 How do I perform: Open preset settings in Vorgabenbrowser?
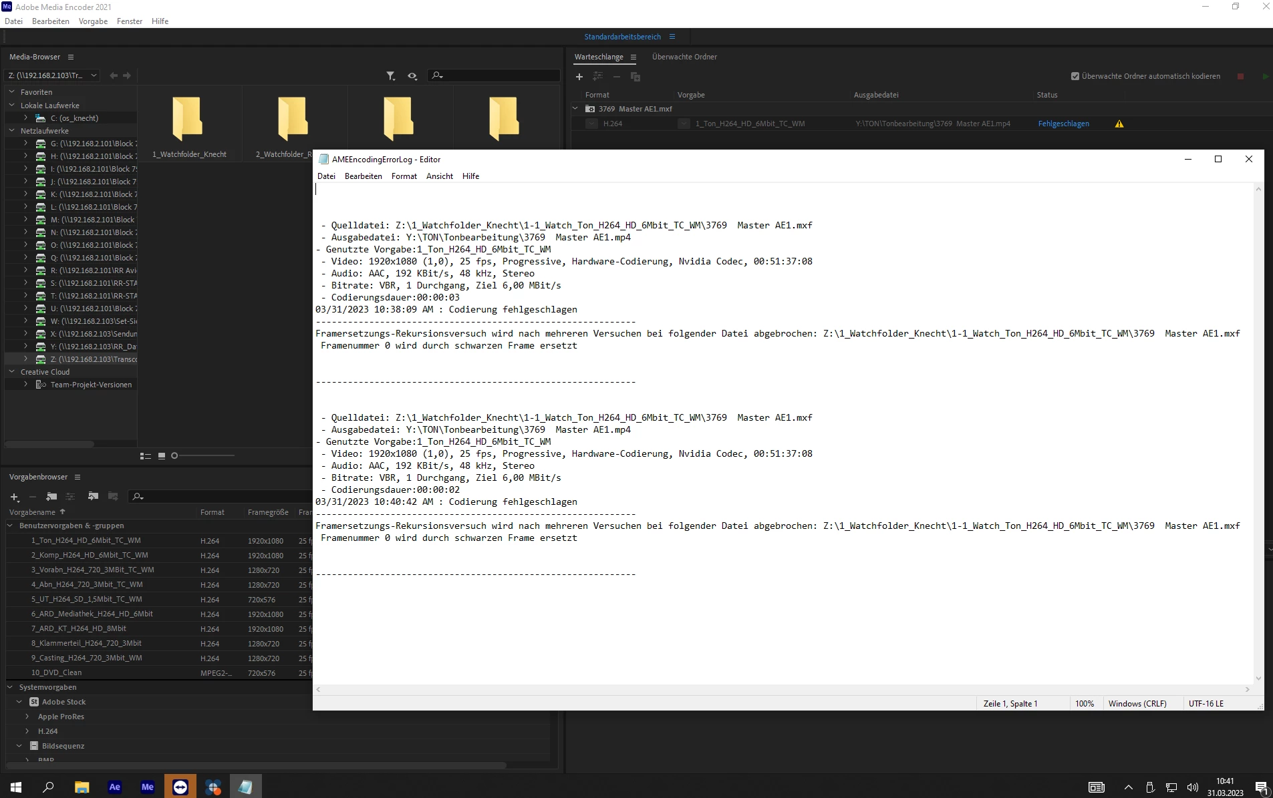click(x=70, y=497)
